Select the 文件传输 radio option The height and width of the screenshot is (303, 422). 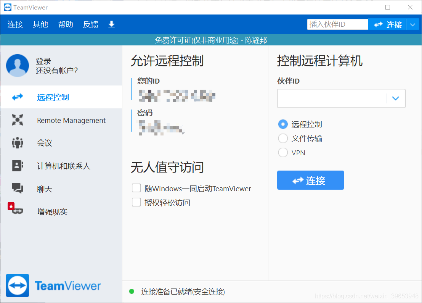tap(283, 139)
